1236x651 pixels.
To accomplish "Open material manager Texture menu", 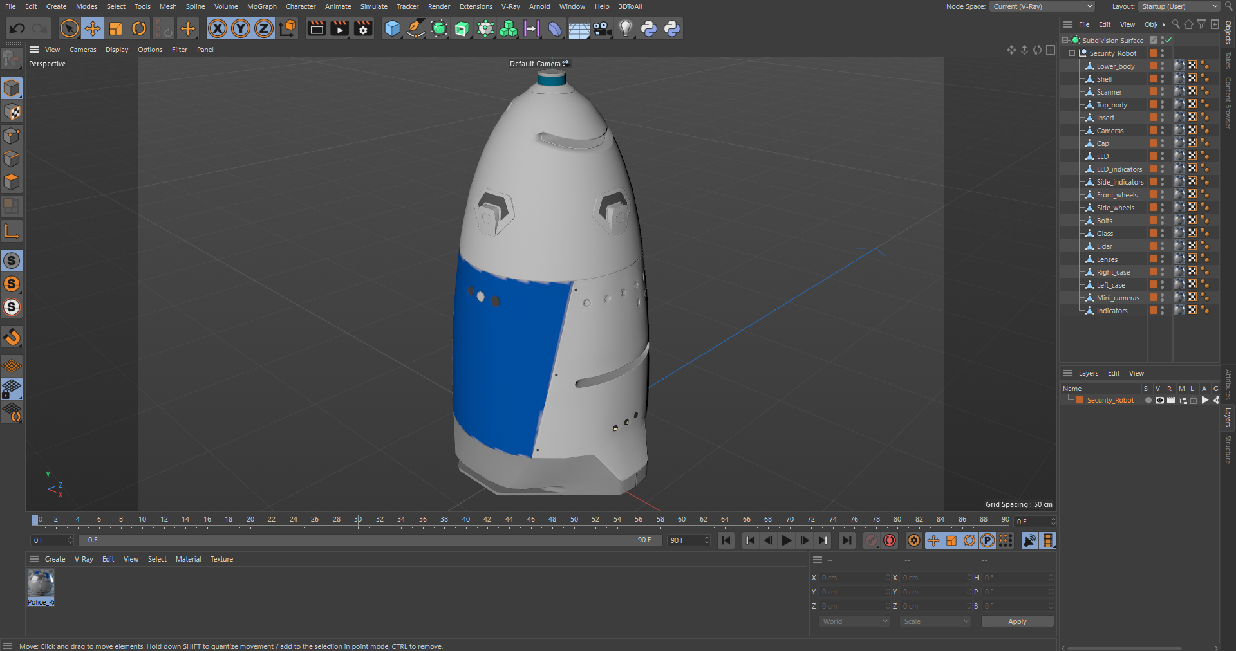I will pos(221,559).
